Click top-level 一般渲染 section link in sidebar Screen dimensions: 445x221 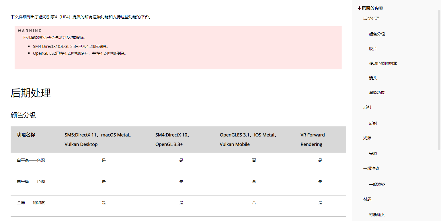click(371, 168)
